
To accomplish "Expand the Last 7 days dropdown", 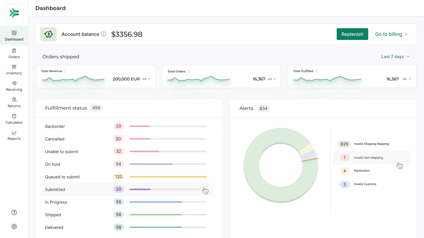I will (x=395, y=57).
